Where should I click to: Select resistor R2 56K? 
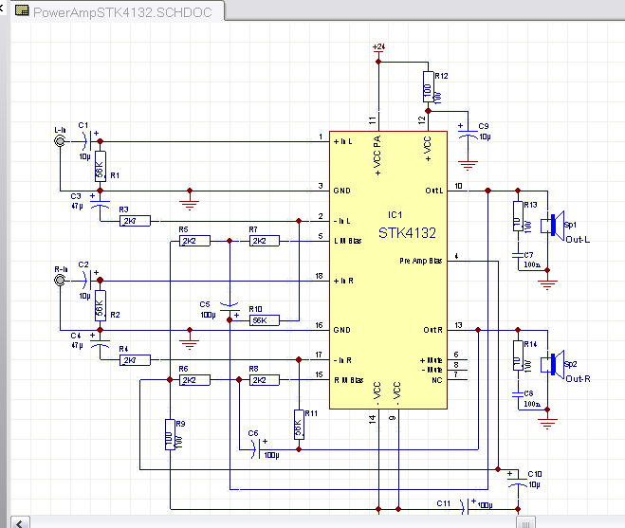pyautogui.click(x=100, y=305)
